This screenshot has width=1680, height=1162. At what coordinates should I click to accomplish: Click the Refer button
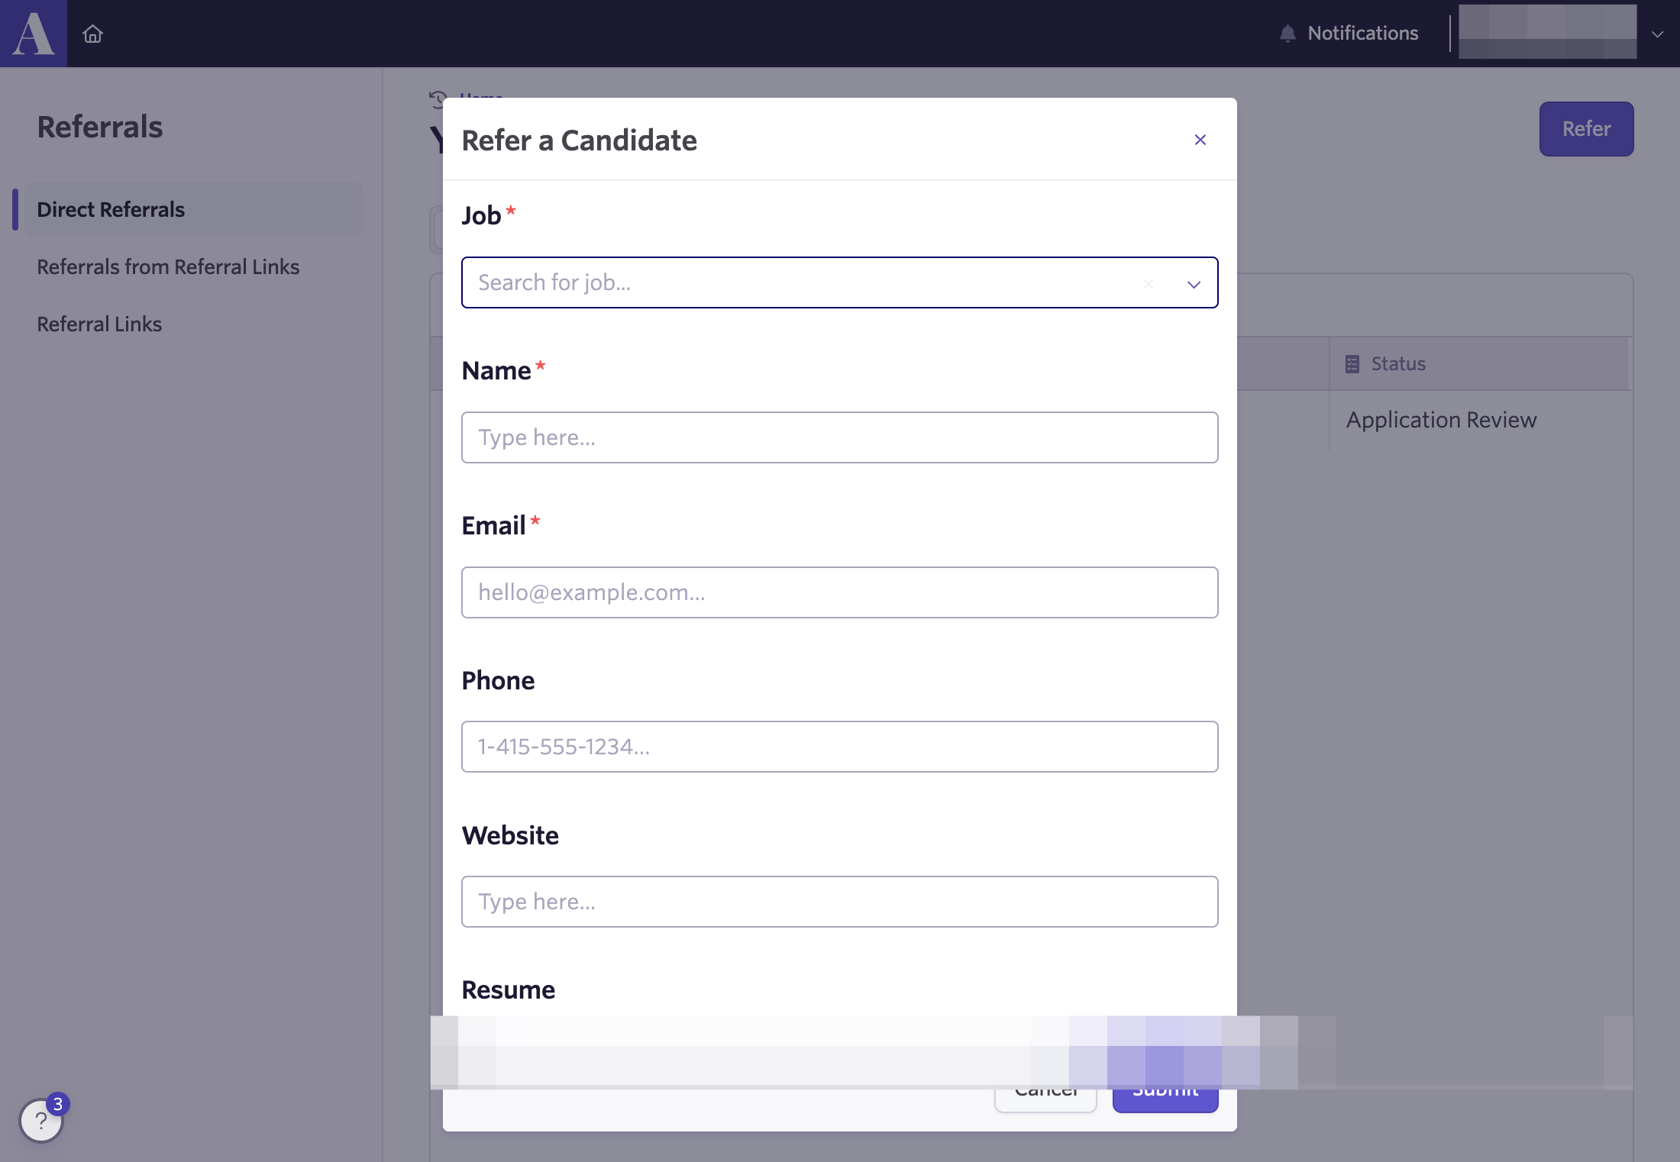1586,129
